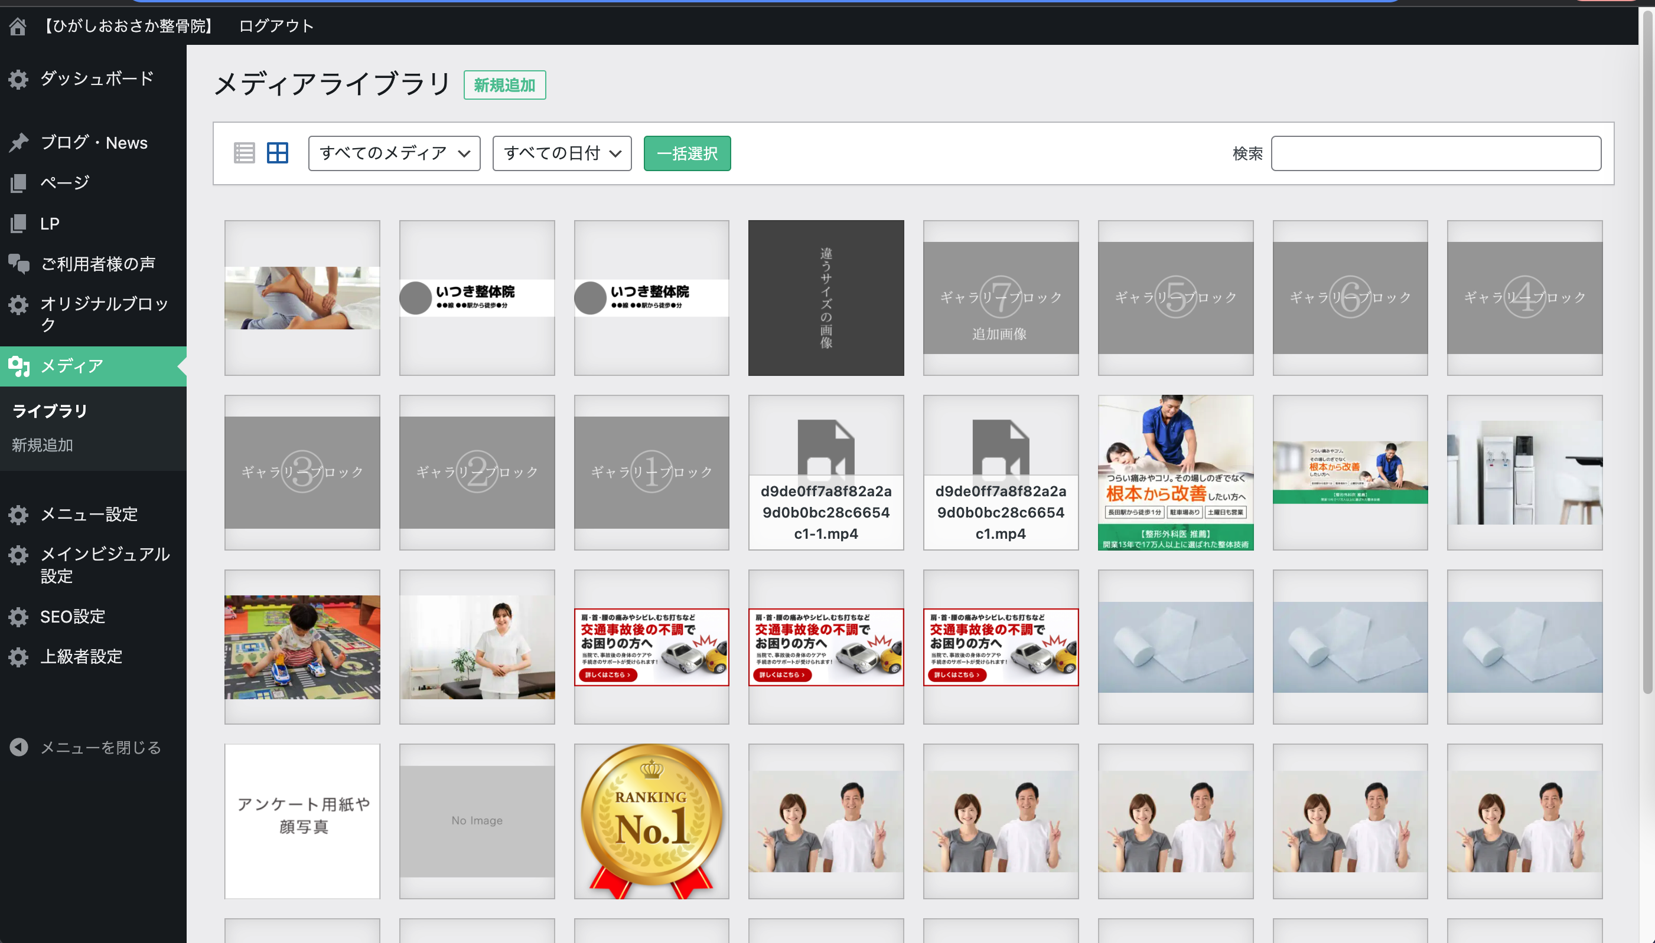Switch to list view icon
The height and width of the screenshot is (943, 1655).
244,153
